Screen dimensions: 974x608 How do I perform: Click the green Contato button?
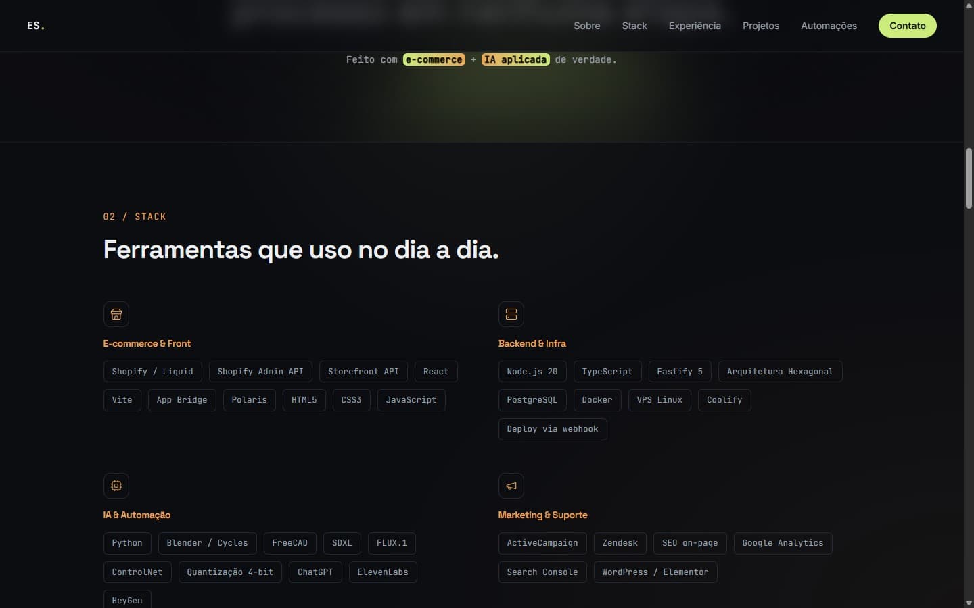pos(907,26)
